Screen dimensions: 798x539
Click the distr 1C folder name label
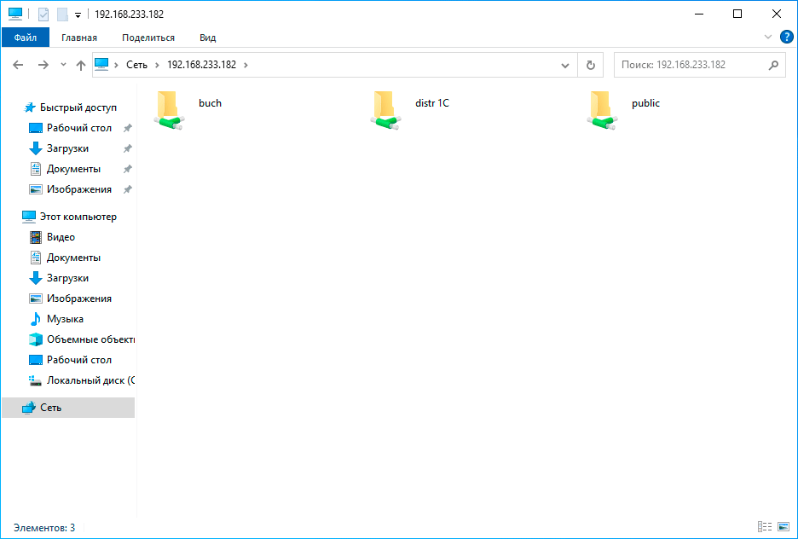[x=432, y=103]
